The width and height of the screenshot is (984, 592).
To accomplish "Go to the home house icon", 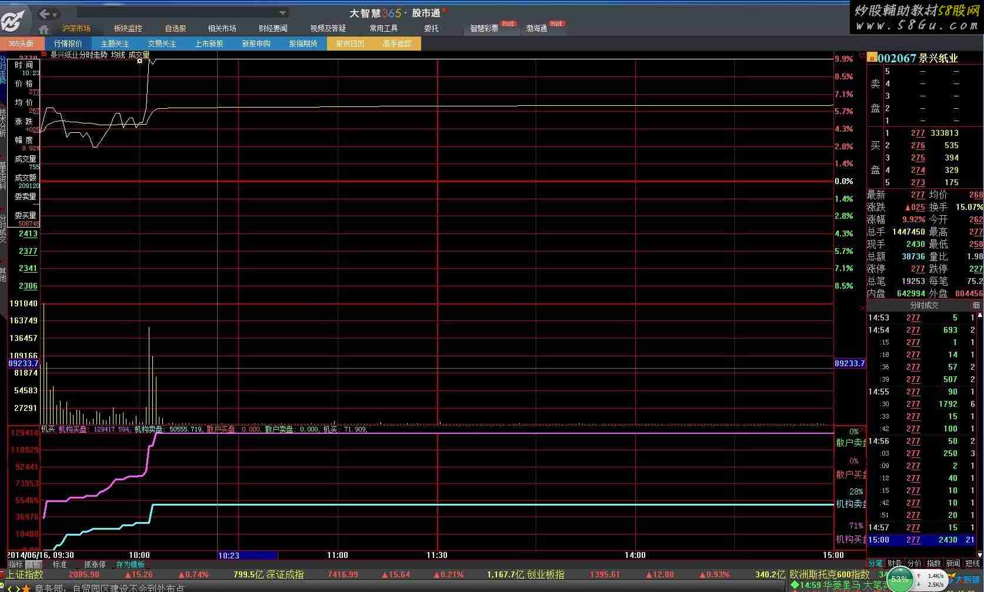I will coord(44,29).
